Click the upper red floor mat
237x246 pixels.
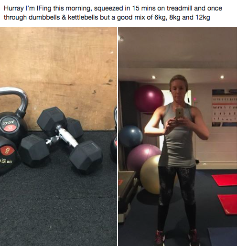tap(225, 180)
